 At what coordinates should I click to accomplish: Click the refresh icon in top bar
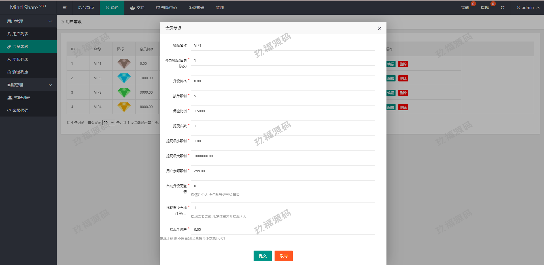pyautogui.click(x=502, y=8)
